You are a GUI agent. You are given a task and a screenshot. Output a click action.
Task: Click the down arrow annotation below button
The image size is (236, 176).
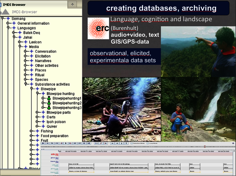tap(122, 143)
